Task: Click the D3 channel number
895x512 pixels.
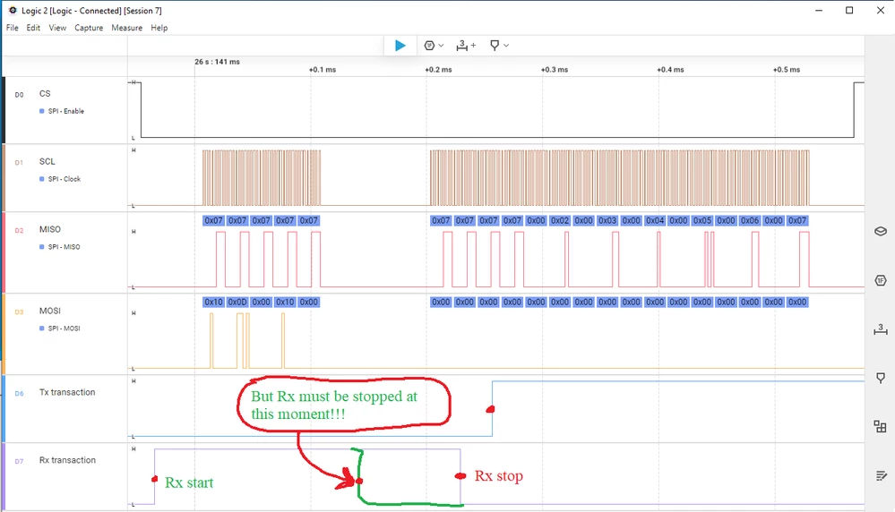Action: [x=20, y=312]
